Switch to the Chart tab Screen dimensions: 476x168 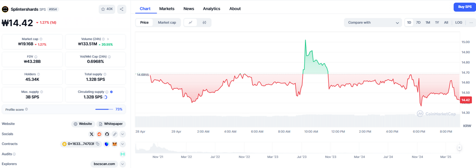tap(145, 9)
